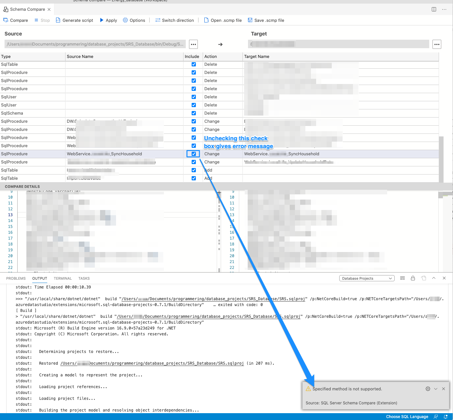Uncheck Include for the Import.DataValue table

tap(194, 178)
